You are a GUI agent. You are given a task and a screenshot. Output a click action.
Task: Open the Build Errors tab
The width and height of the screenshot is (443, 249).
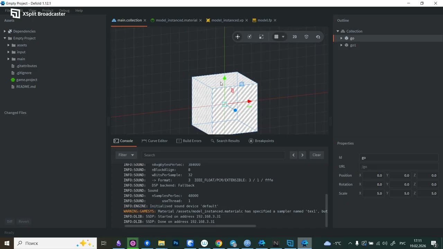pyautogui.click(x=189, y=141)
